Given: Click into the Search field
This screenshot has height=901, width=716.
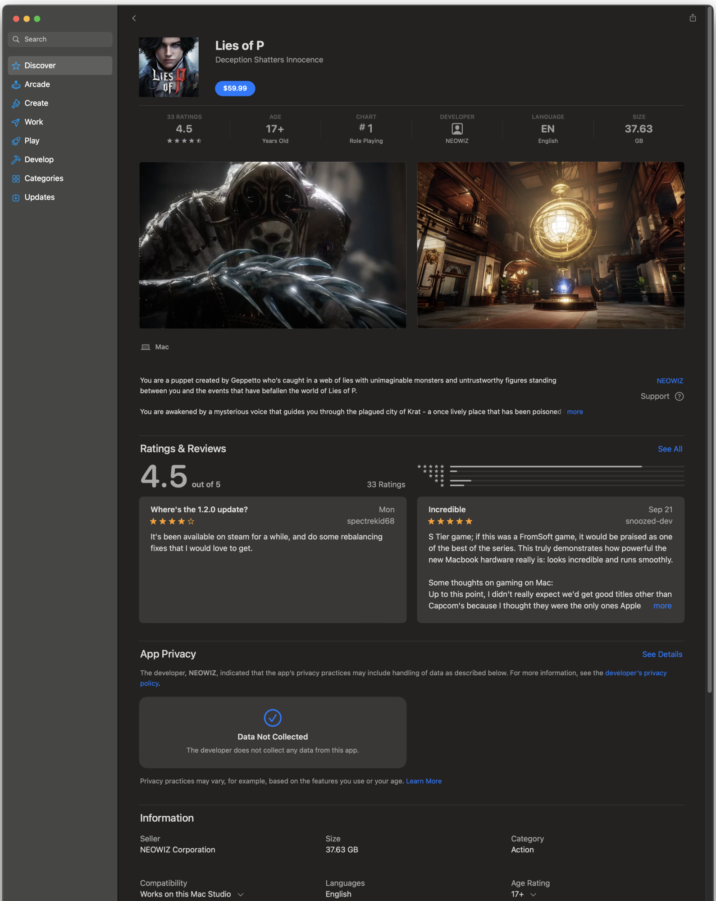Looking at the screenshot, I should pos(60,39).
